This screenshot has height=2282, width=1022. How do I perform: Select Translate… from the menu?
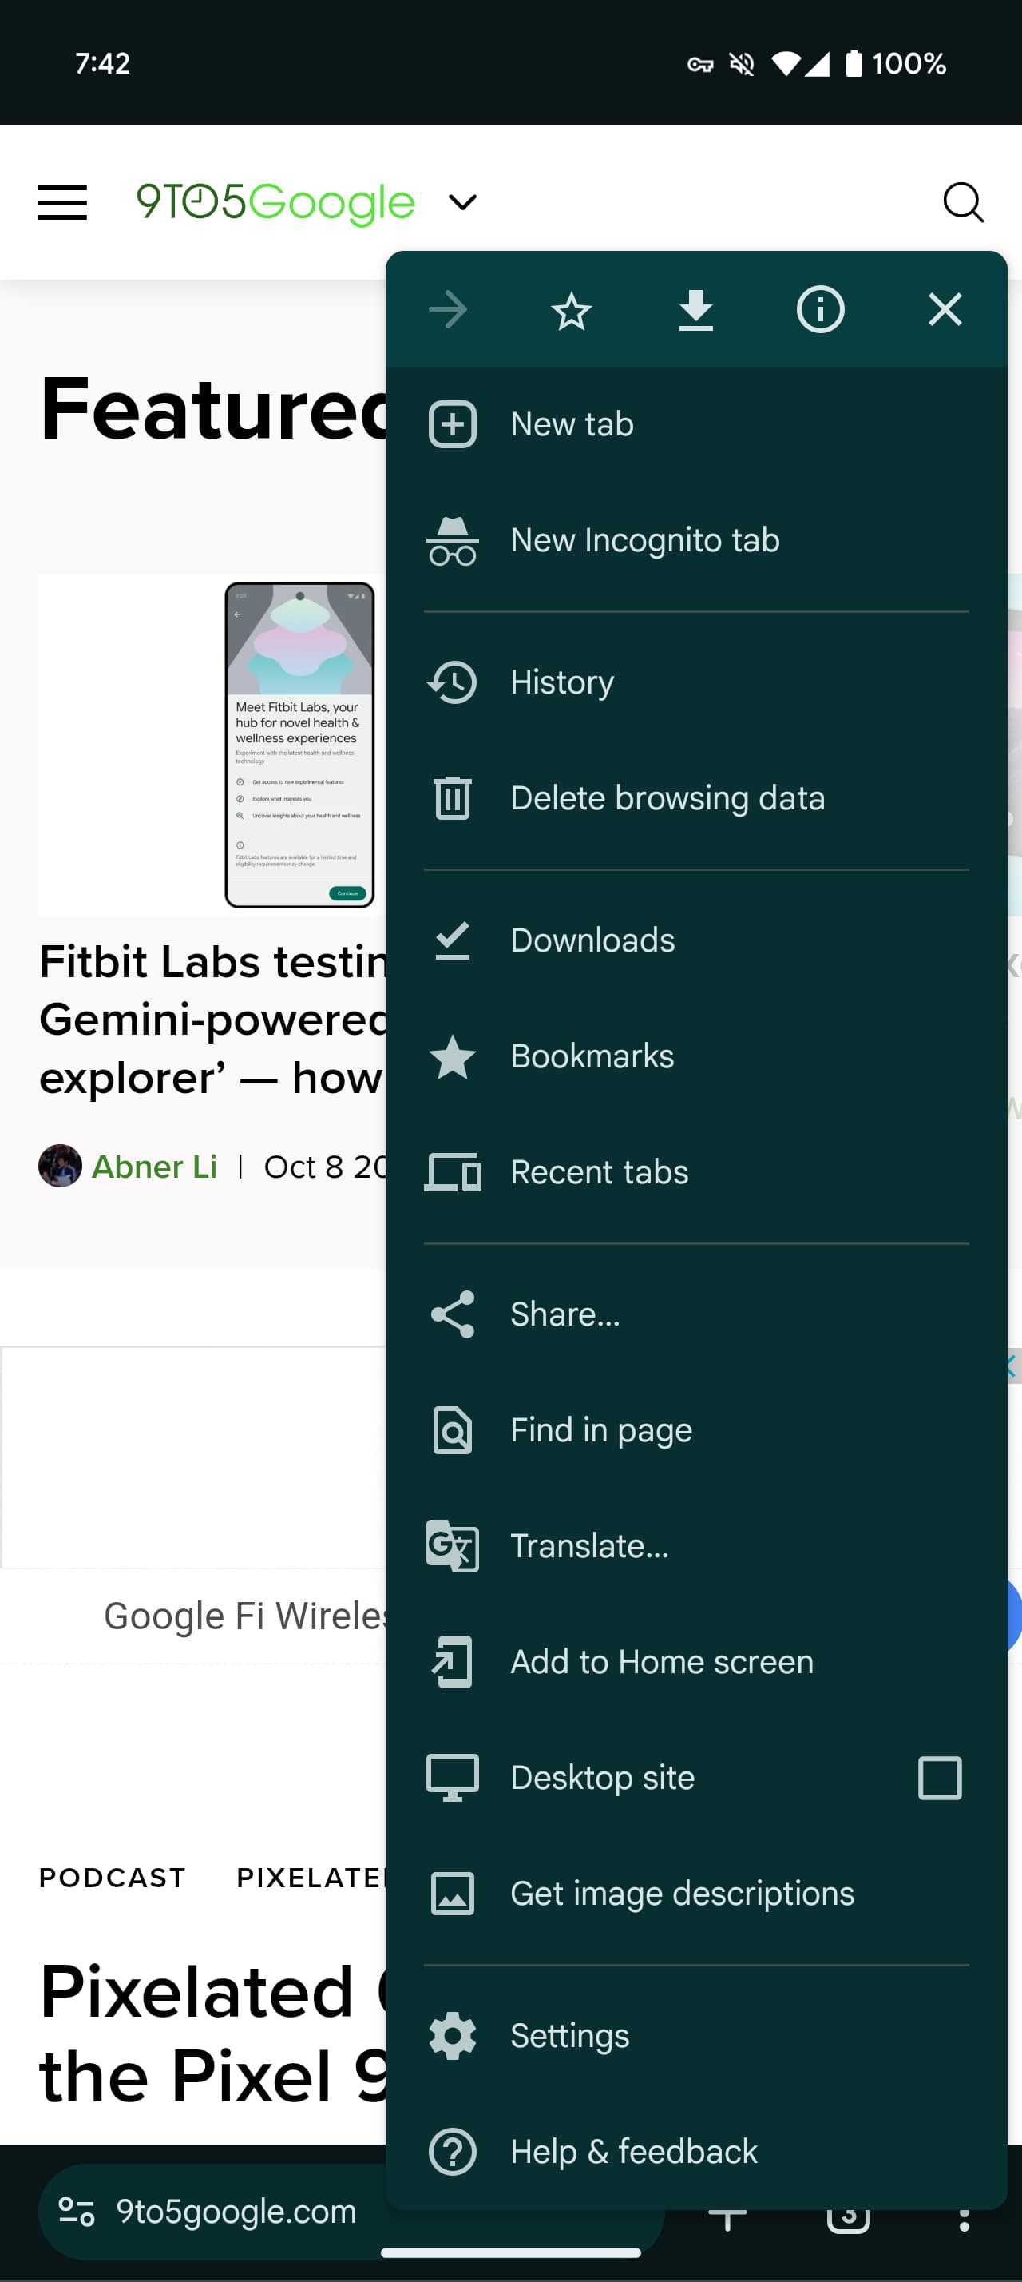pos(589,1546)
